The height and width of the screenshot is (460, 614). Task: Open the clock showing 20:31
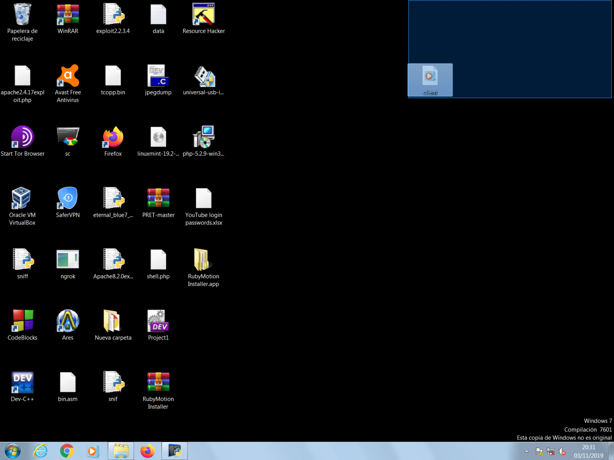pos(589,451)
